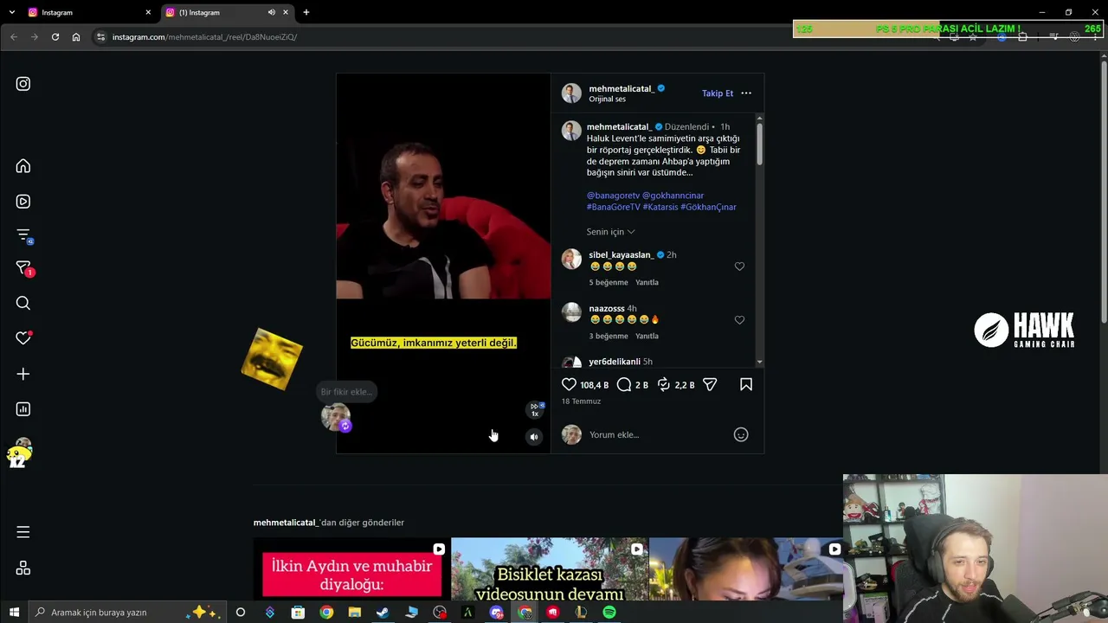Viewport: 1108px width, 623px height.
Task: Open Instagram search from sidebar
Action: (x=23, y=303)
